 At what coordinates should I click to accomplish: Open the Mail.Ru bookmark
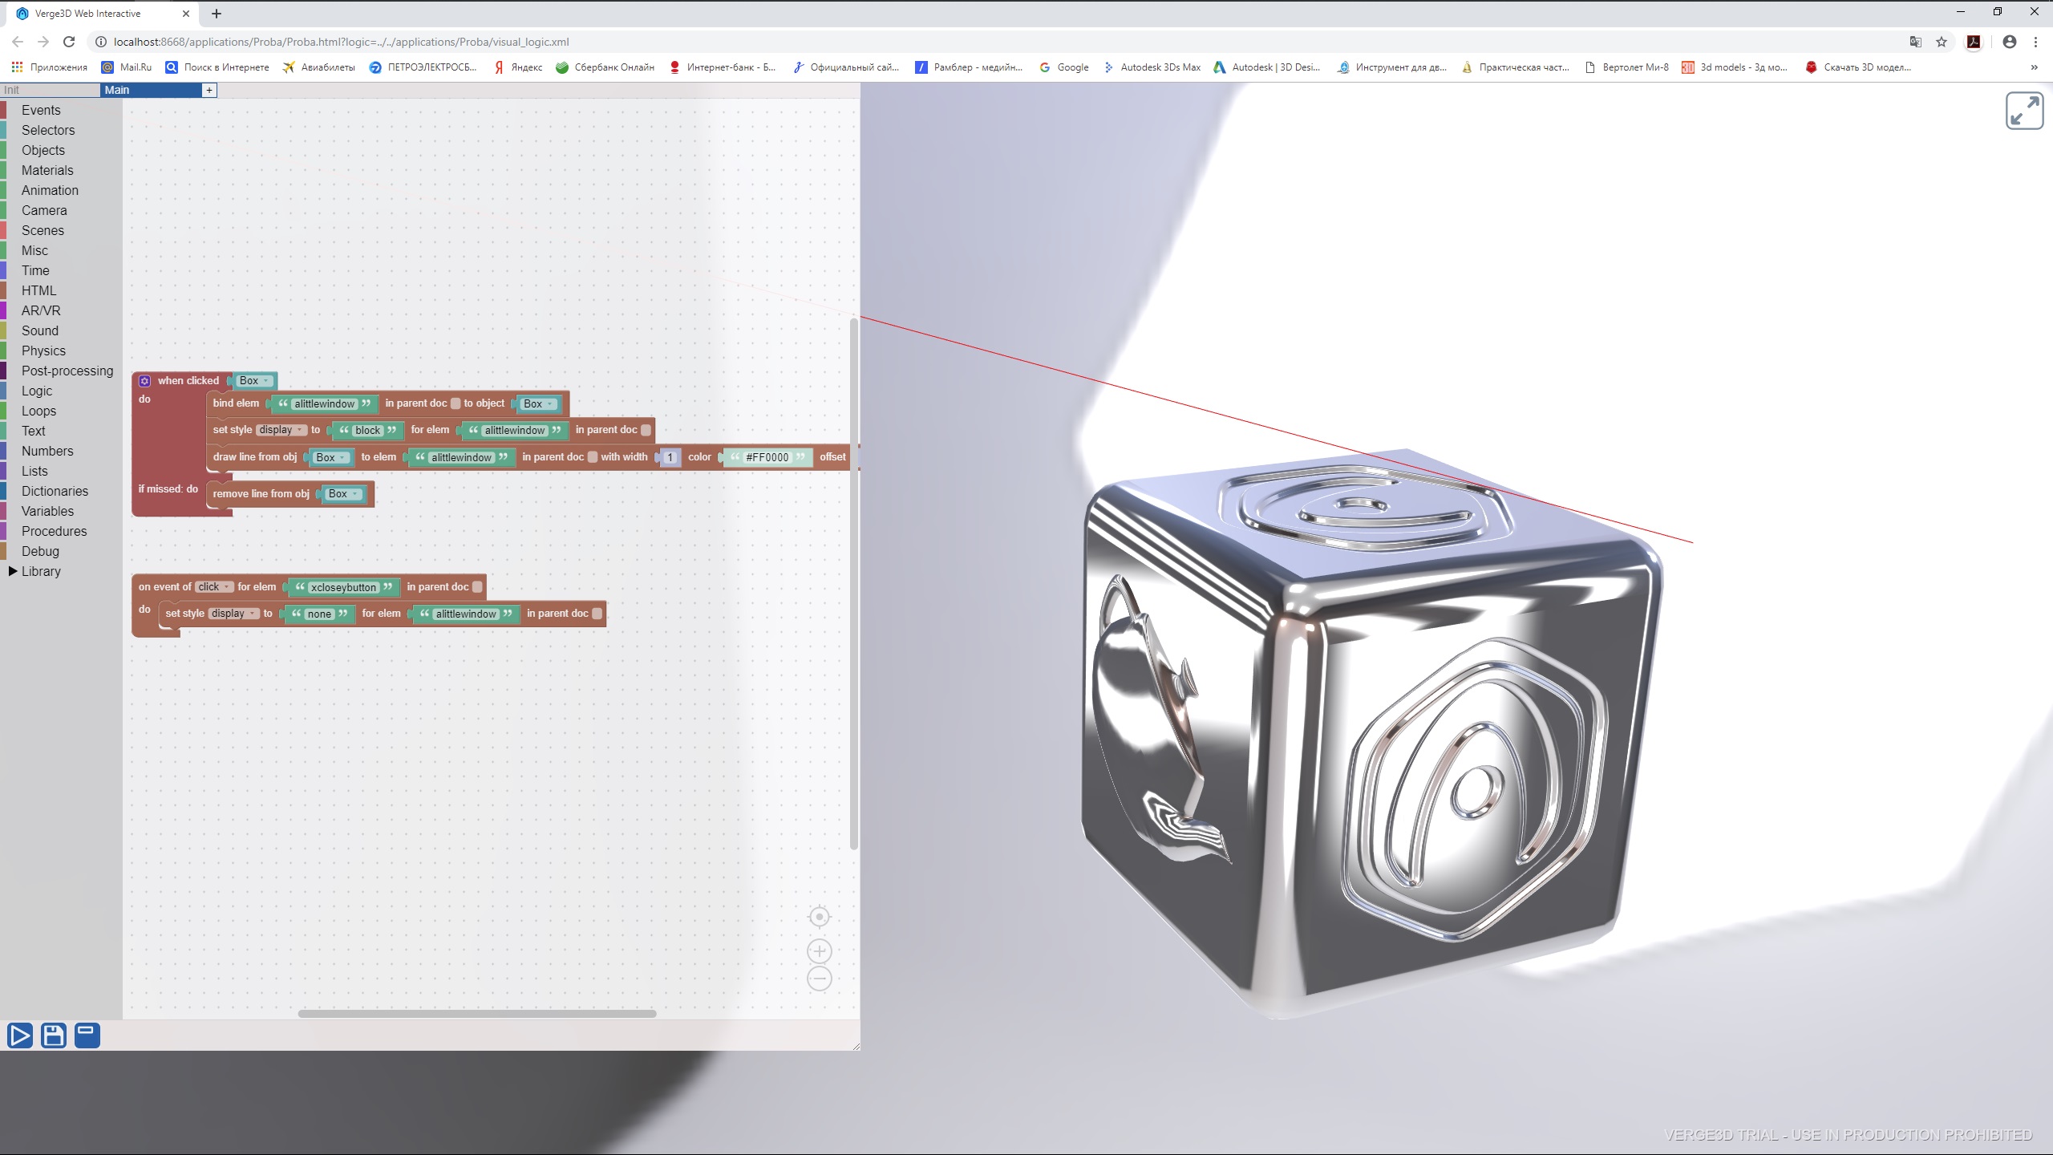[127, 67]
